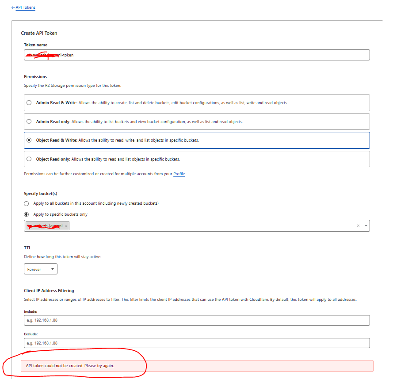Remove the selected bucket tag
The image size is (412, 379).
66,226
